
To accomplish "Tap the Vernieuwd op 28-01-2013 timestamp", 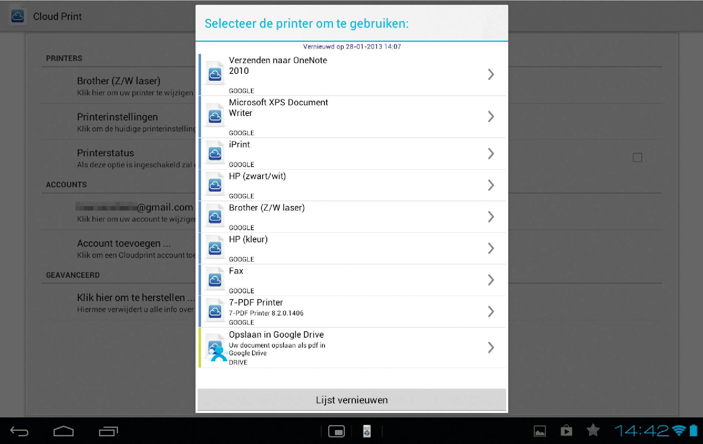I will [x=352, y=47].
